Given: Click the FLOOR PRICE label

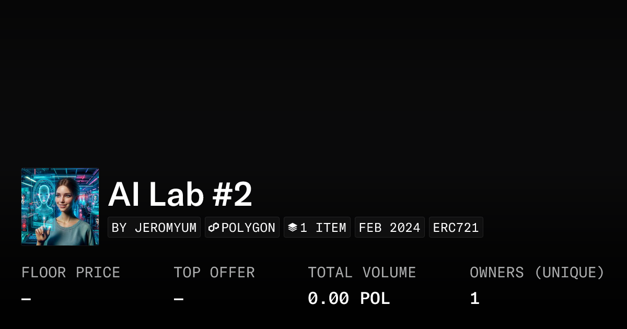Looking at the screenshot, I should 71,273.
